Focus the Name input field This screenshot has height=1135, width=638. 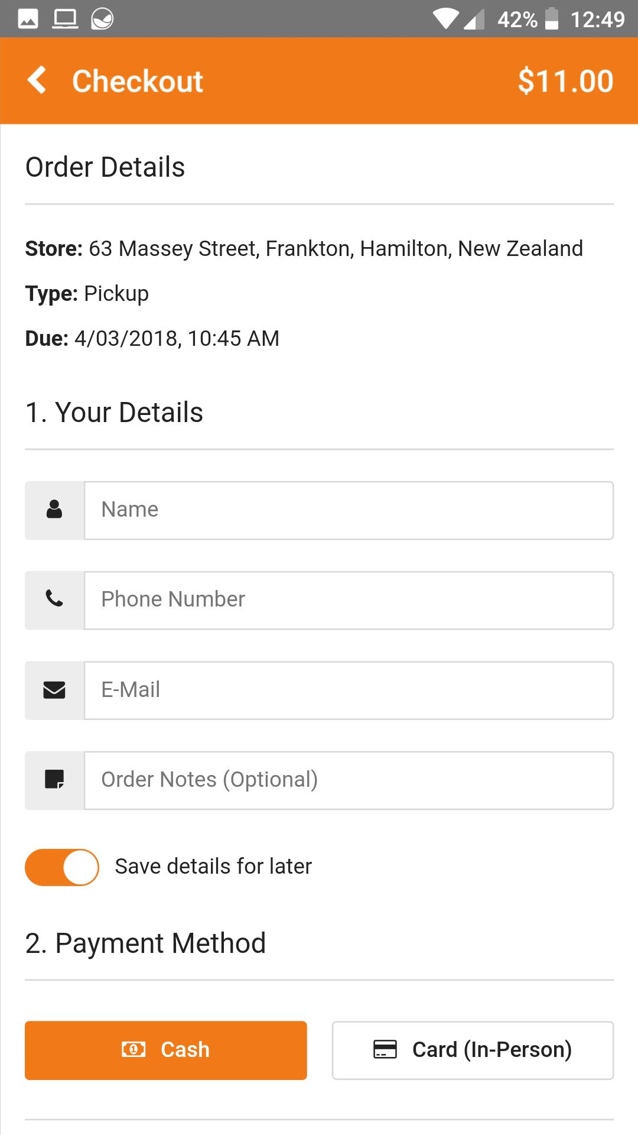[x=349, y=510]
